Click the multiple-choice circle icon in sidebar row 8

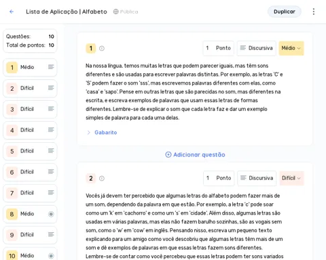[x=51, y=214]
